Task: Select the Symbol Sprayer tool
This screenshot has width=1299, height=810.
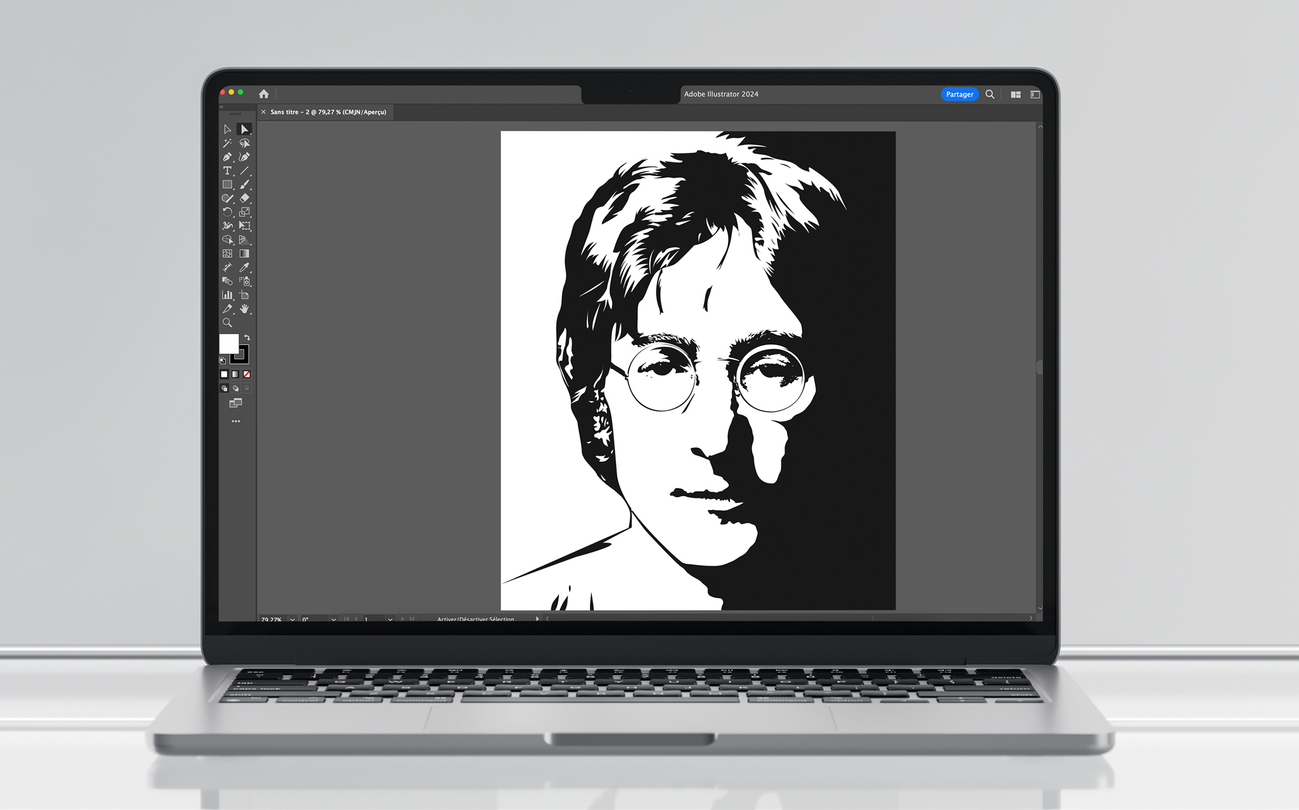Action: tap(244, 281)
